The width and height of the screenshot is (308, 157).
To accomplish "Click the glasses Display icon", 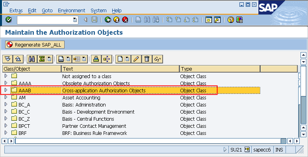I will 158,59.
